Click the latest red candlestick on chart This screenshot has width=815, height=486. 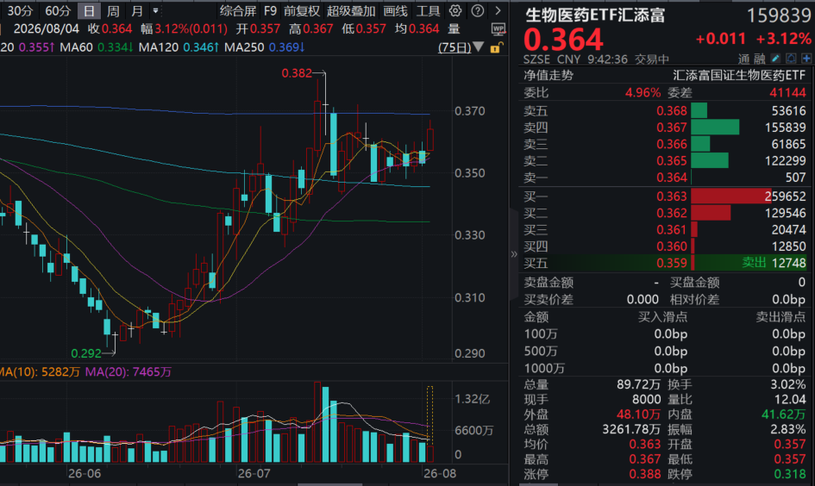430,140
